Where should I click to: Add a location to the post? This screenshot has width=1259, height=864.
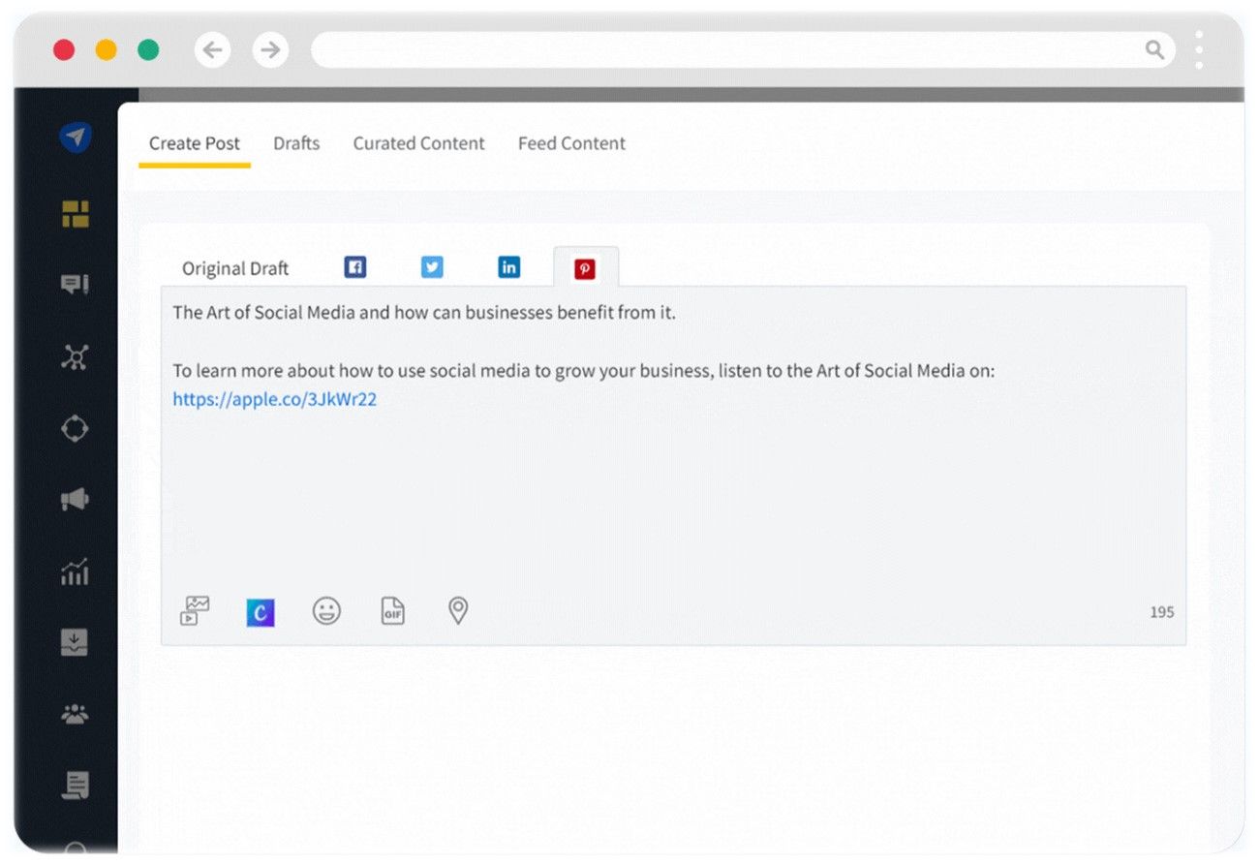458,610
